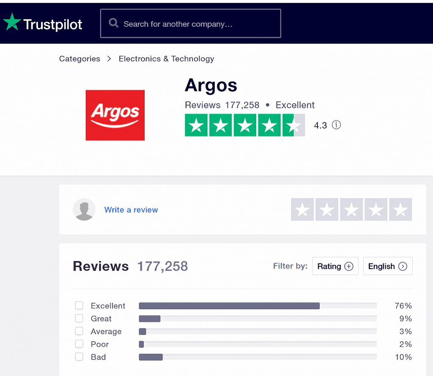Click the arrow icon on the English filter

pos(403,266)
